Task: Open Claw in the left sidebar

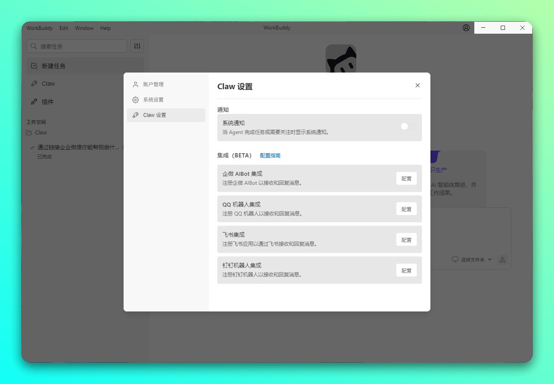Action: tap(48, 84)
